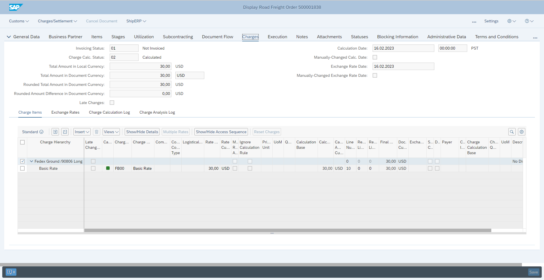Switch to Exchange Rates sub-tab
This screenshot has width=544, height=280.
click(x=65, y=112)
